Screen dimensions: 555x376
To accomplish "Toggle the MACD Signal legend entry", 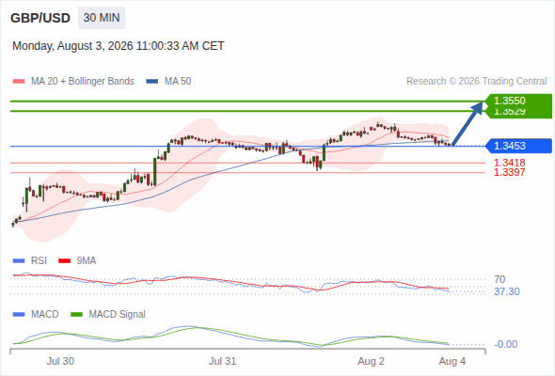I will (108, 314).
